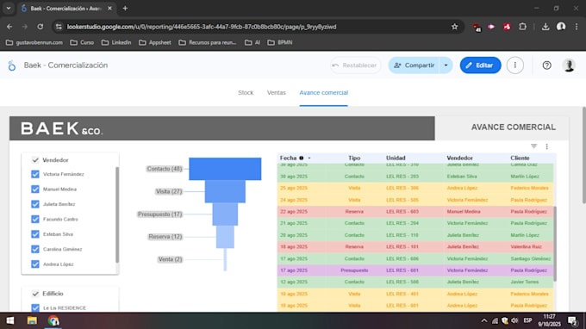
Task: Click the Contacto funnel bar
Action: (x=225, y=169)
